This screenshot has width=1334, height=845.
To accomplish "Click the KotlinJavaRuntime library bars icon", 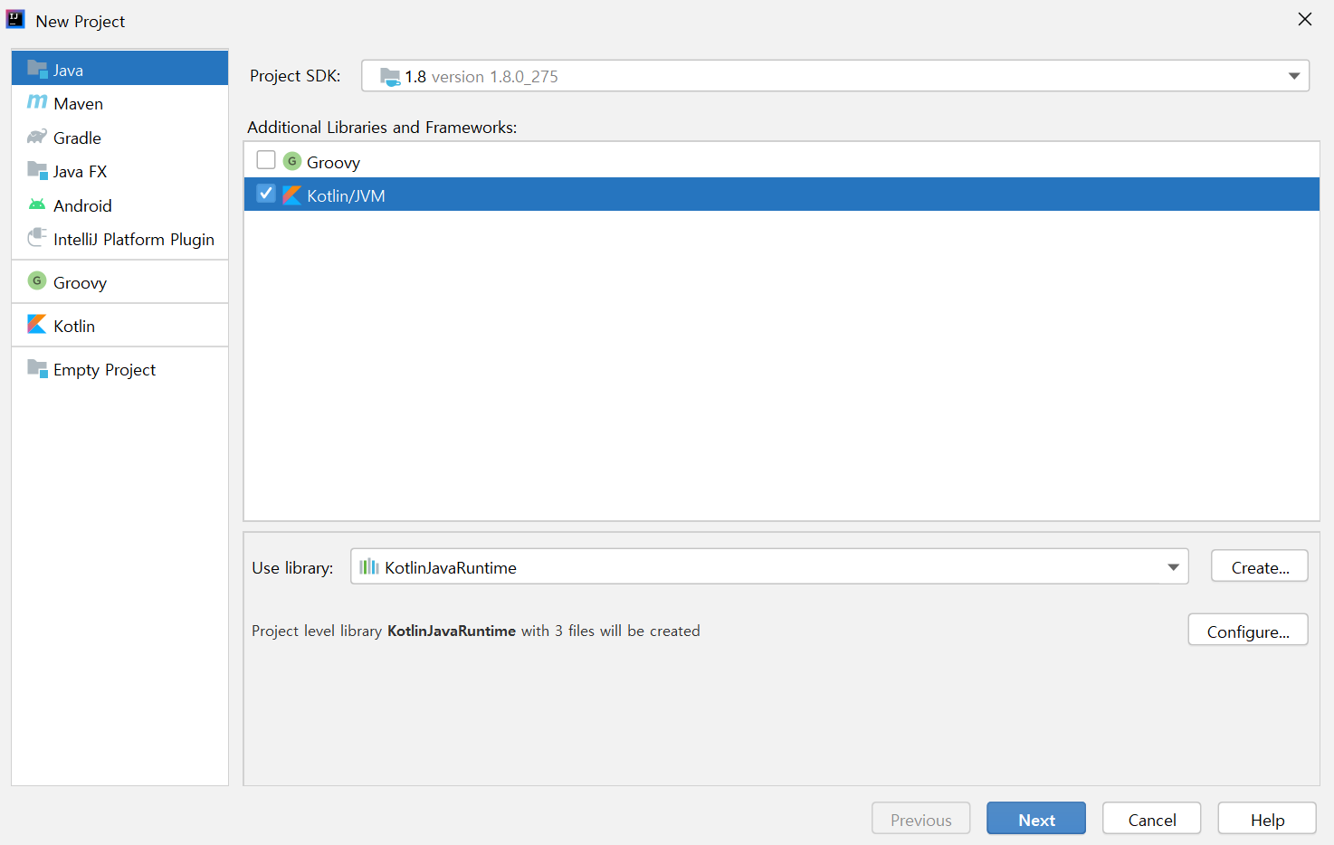I will click(369, 566).
